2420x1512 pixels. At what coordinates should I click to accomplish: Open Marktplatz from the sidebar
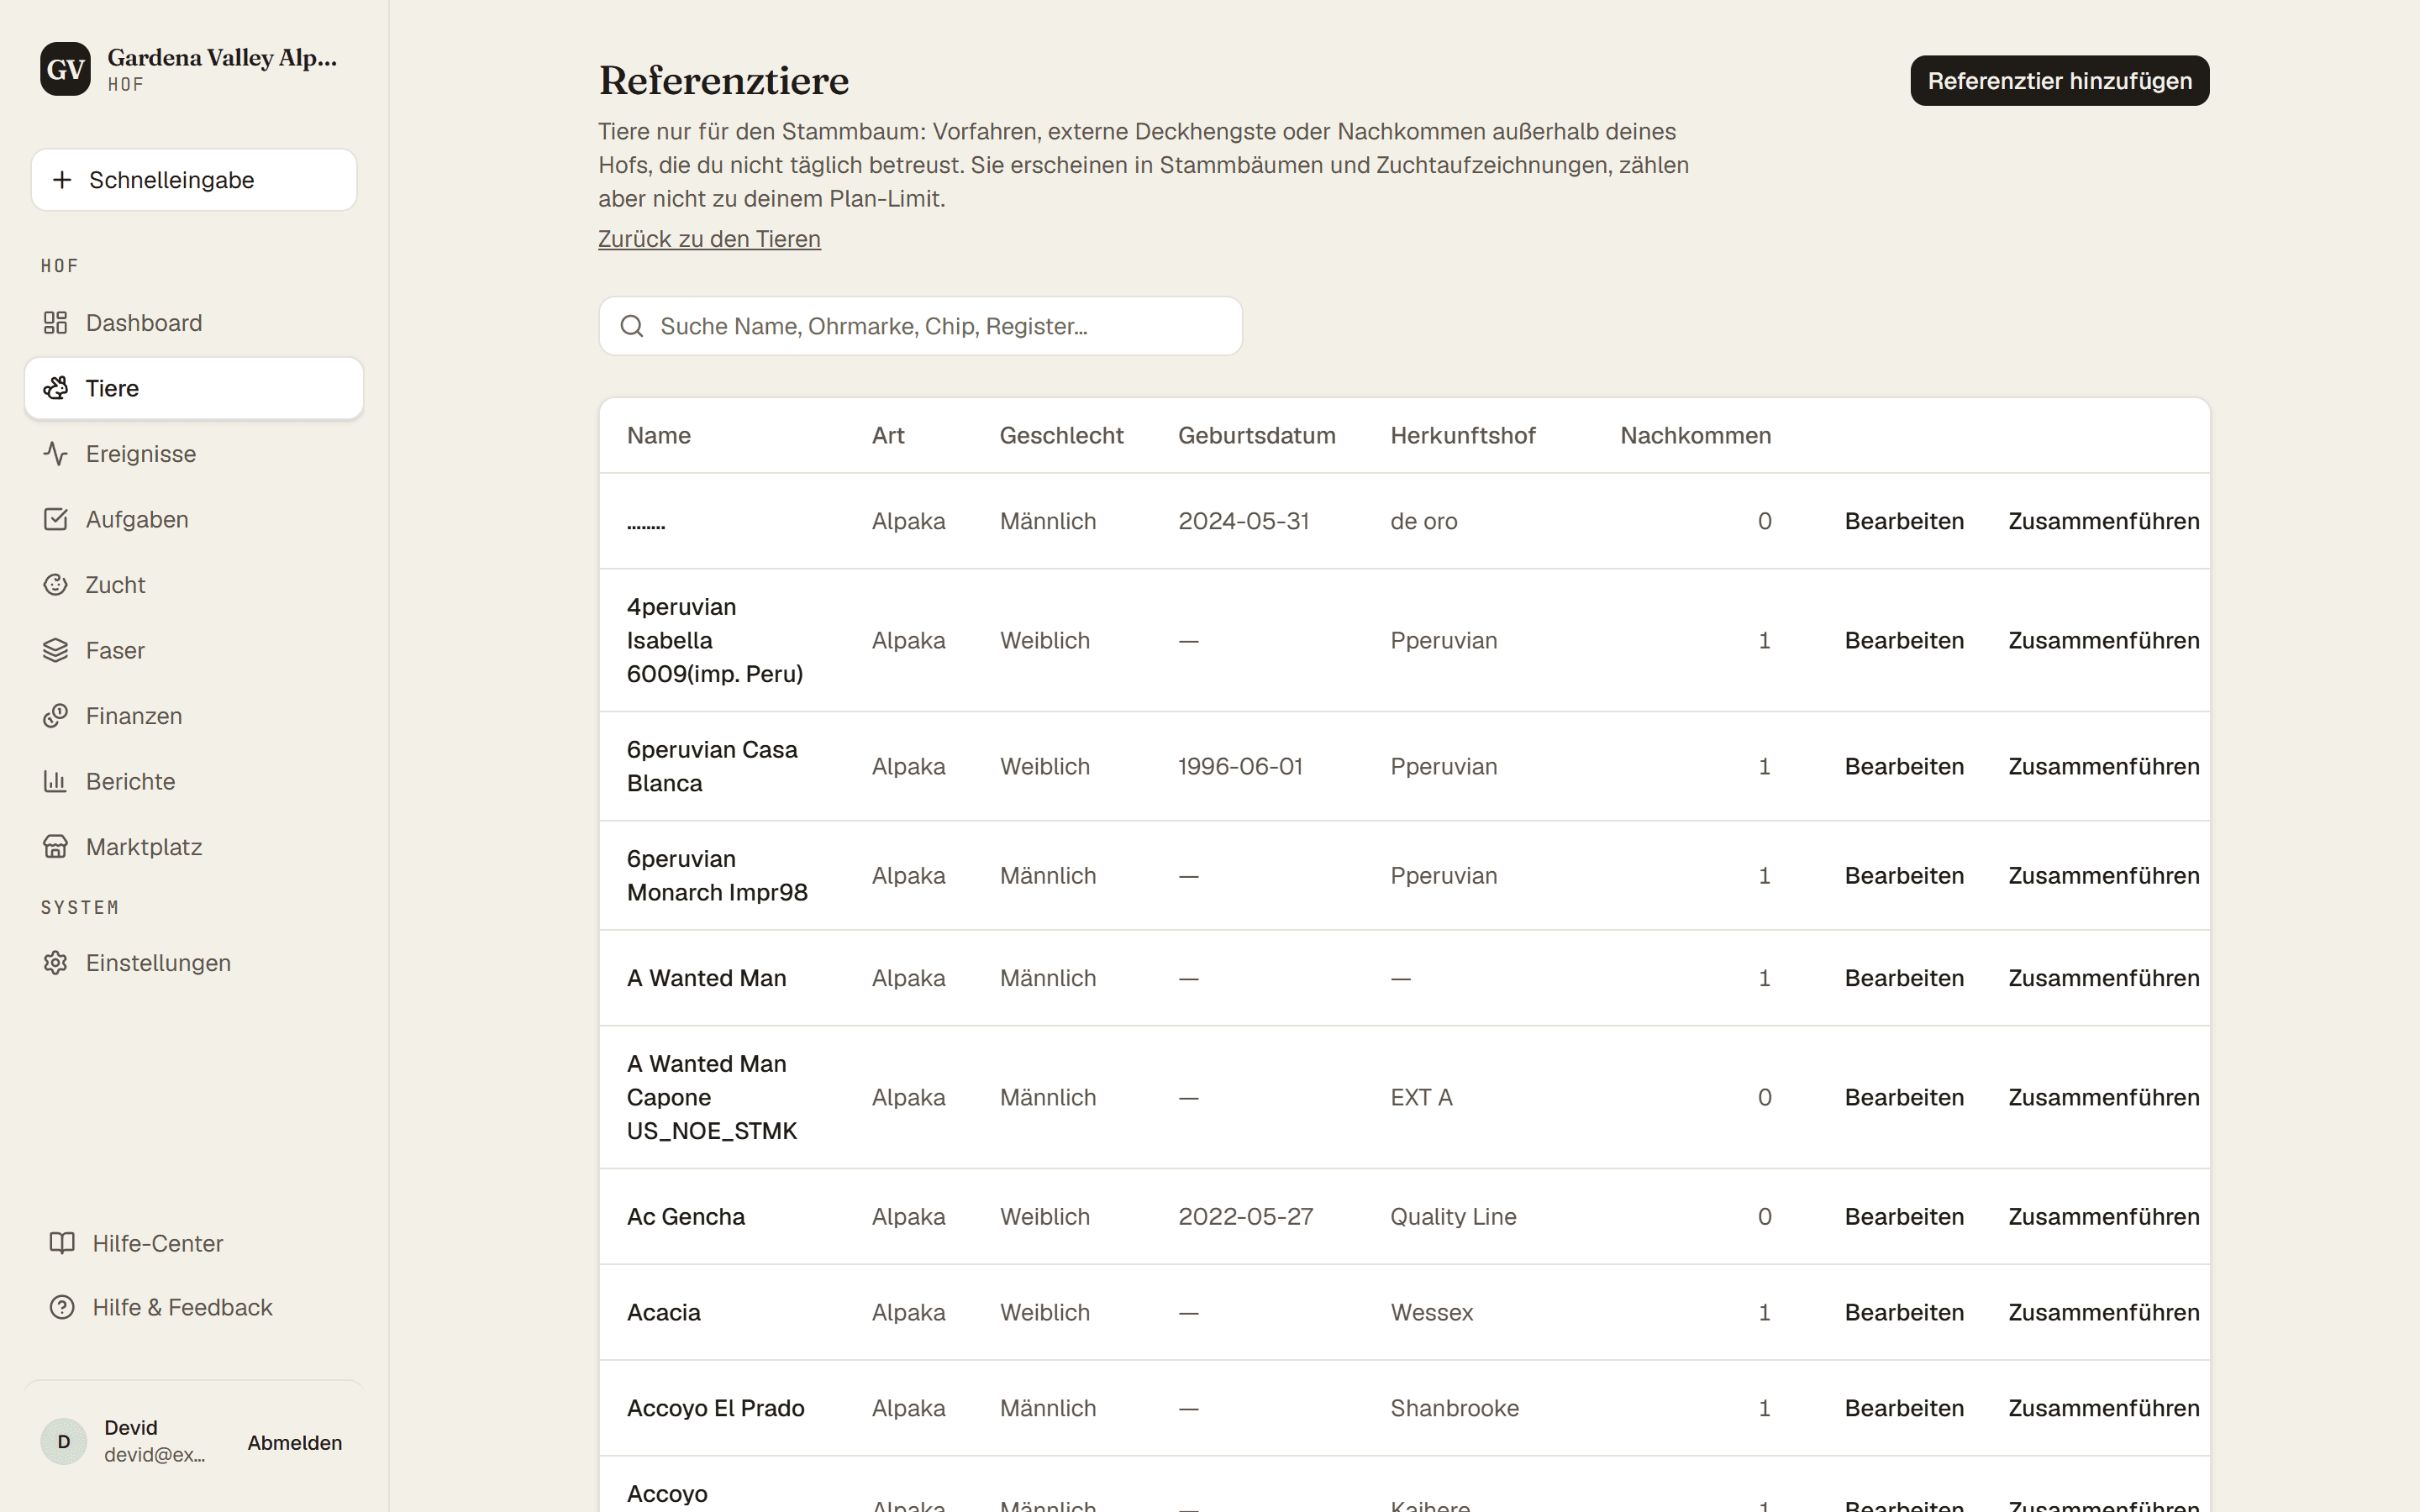194,847
